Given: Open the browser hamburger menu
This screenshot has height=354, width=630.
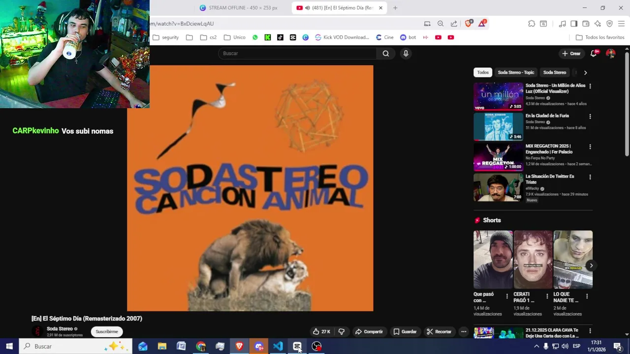Looking at the screenshot, I should pos(621,24).
